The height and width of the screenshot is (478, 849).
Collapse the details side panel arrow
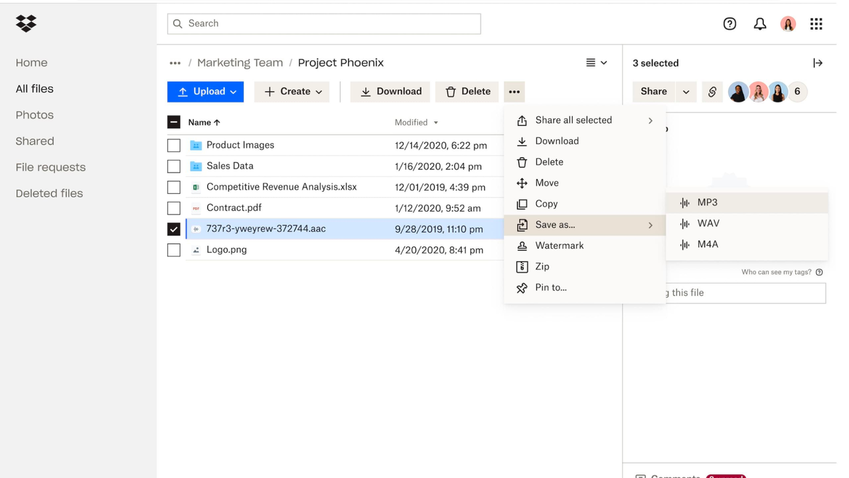[817, 63]
